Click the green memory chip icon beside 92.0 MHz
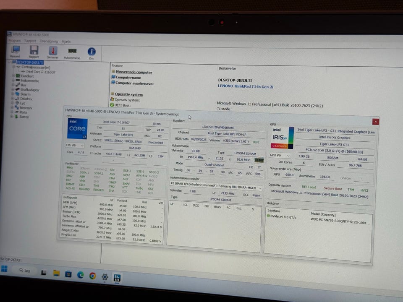The height and width of the screenshot is (302, 403). [259, 160]
